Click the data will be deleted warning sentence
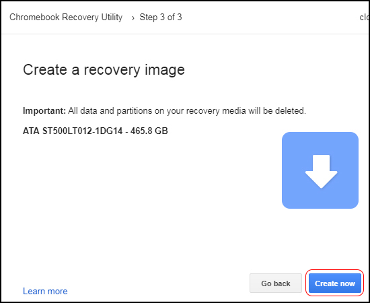The width and height of the screenshot is (370, 303). [x=187, y=110]
